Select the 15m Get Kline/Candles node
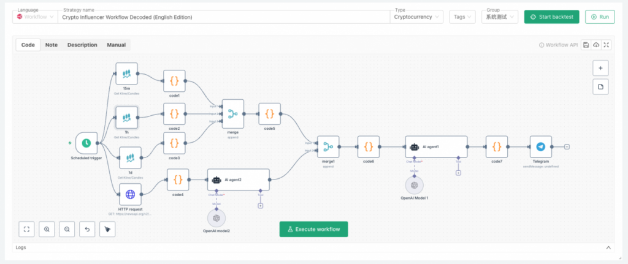The height and width of the screenshot is (264, 628). pyautogui.click(x=126, y=74)
